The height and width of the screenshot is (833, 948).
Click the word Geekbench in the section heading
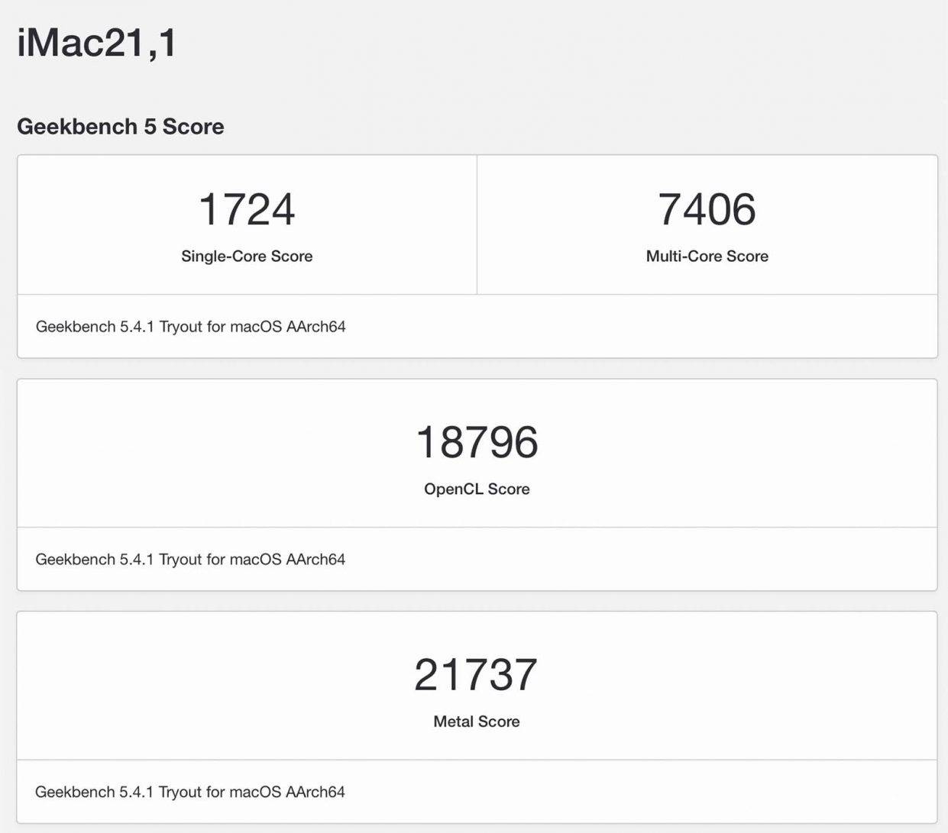tap(77, 127)
